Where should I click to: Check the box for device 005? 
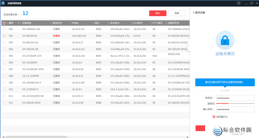pyautogui.click(x=4, y=56)
